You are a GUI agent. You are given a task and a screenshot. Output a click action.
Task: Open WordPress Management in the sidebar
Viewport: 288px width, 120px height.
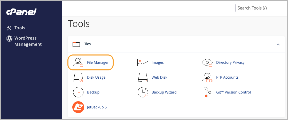click(28, 41)
